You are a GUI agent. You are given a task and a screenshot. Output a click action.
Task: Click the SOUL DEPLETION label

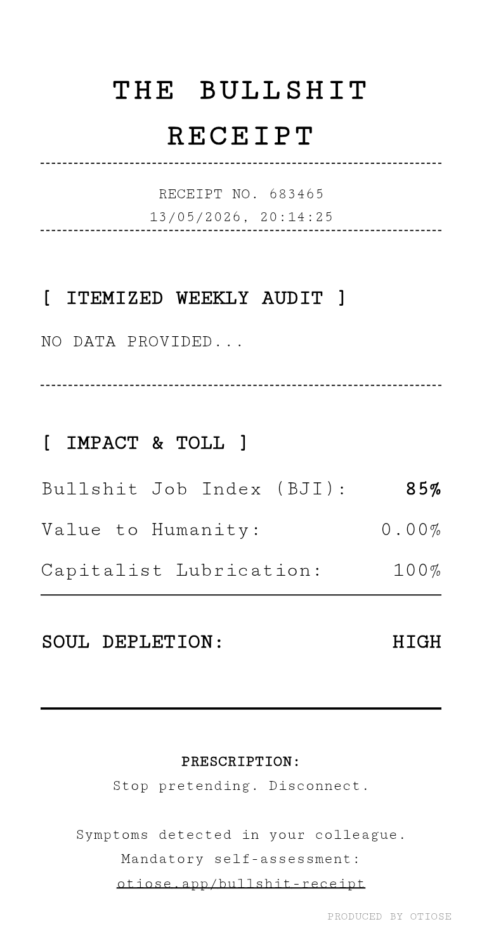coord(133,642)
